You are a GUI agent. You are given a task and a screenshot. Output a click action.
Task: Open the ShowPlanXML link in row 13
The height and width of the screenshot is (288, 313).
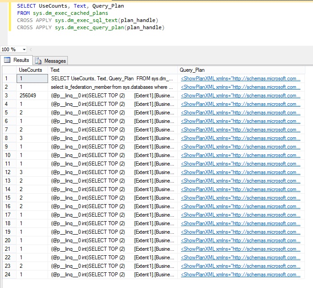coord(240,181)
